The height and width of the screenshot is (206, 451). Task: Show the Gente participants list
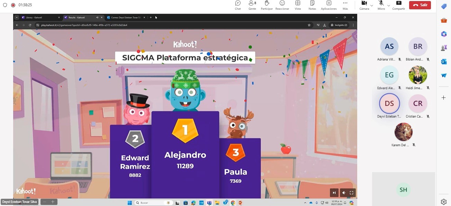click(x=252, y=5)
